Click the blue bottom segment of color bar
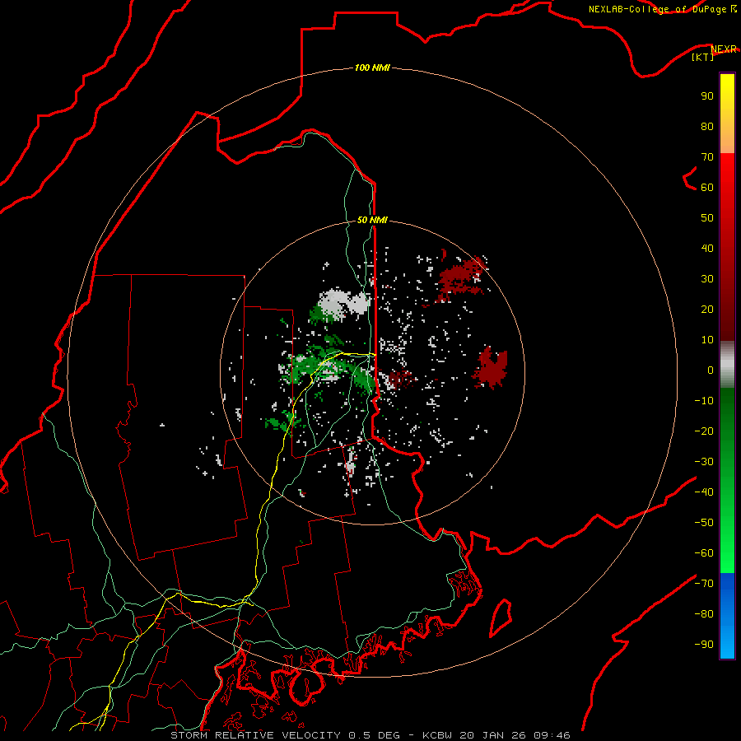This screenshot has height=741, width=741. click(727, 616)
